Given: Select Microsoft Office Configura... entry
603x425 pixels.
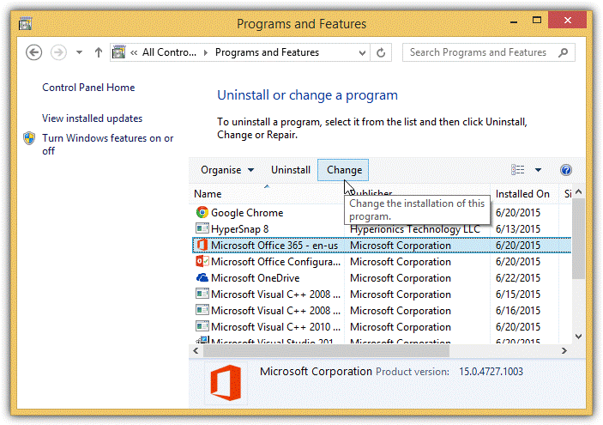Looking at the screenshot, I should (275, 262).
